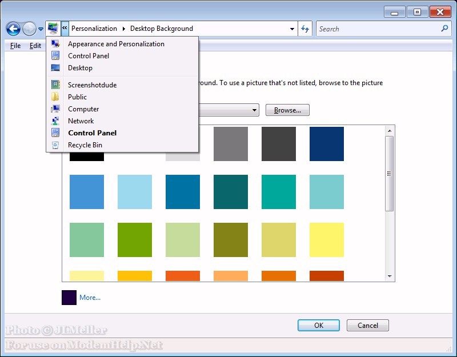Click the color list scrollbar thumb
Image resolution: width=457 pixels, height=357 pixels.
click(x=390, y=174)
